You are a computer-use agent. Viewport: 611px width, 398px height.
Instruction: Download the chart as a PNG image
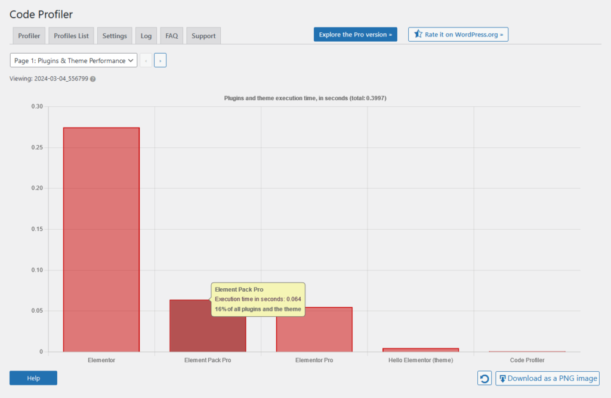coord(548,378)
